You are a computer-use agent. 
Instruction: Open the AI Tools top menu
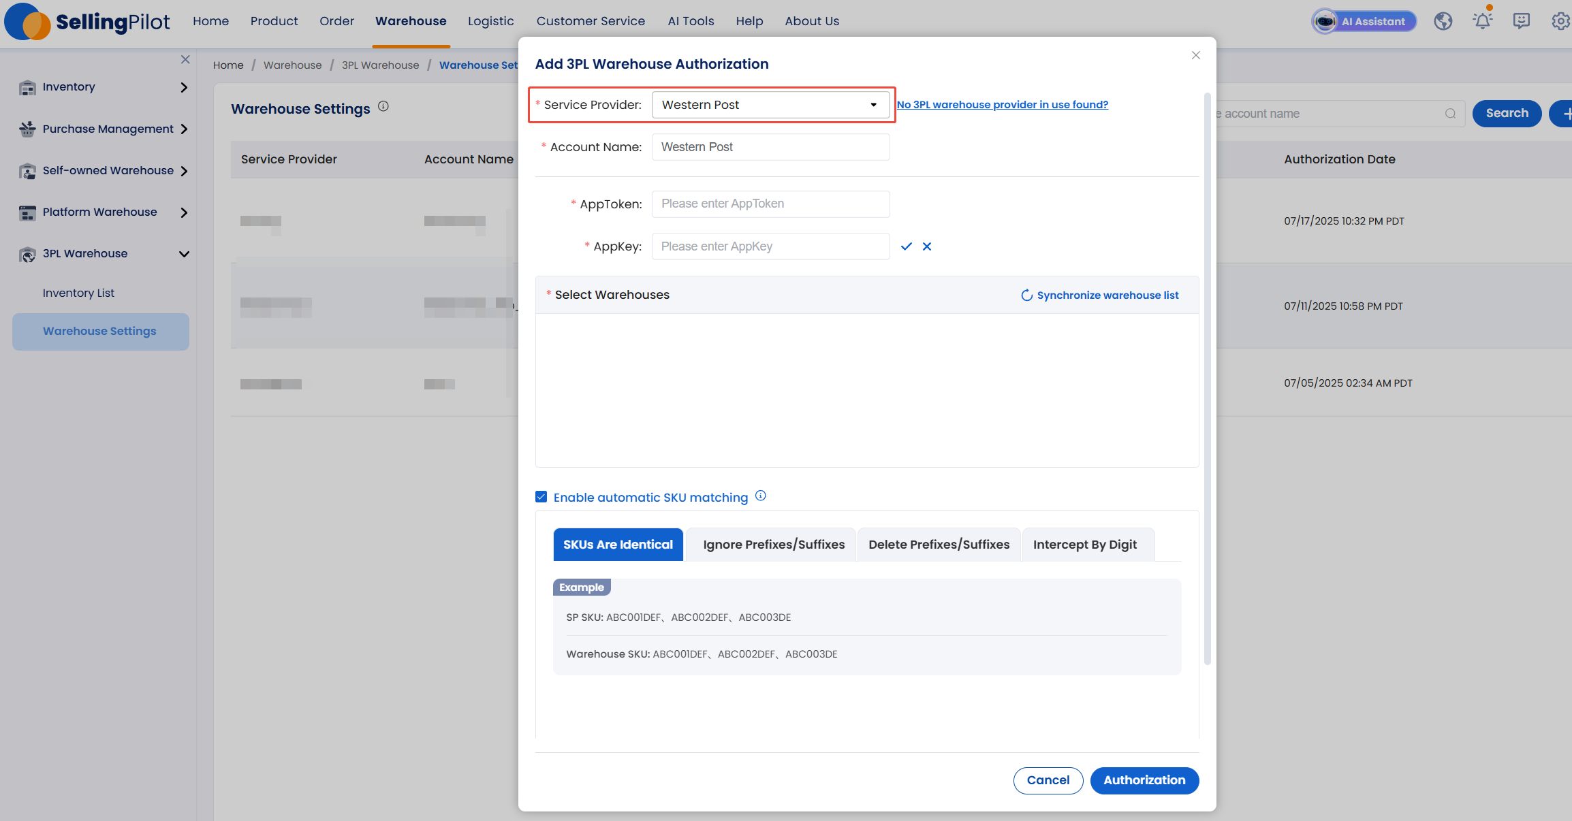(691, 21)
